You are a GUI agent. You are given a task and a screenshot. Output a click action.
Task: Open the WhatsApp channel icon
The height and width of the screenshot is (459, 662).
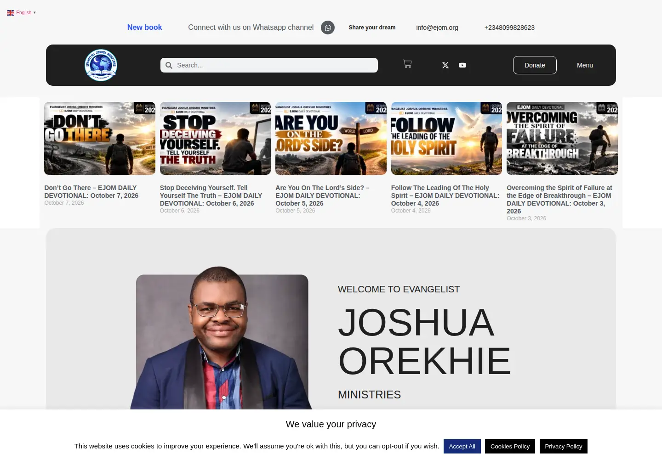tap(328, 28)
